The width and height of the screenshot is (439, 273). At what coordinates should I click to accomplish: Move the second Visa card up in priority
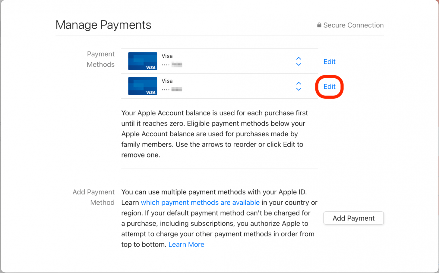pos(298,84)
